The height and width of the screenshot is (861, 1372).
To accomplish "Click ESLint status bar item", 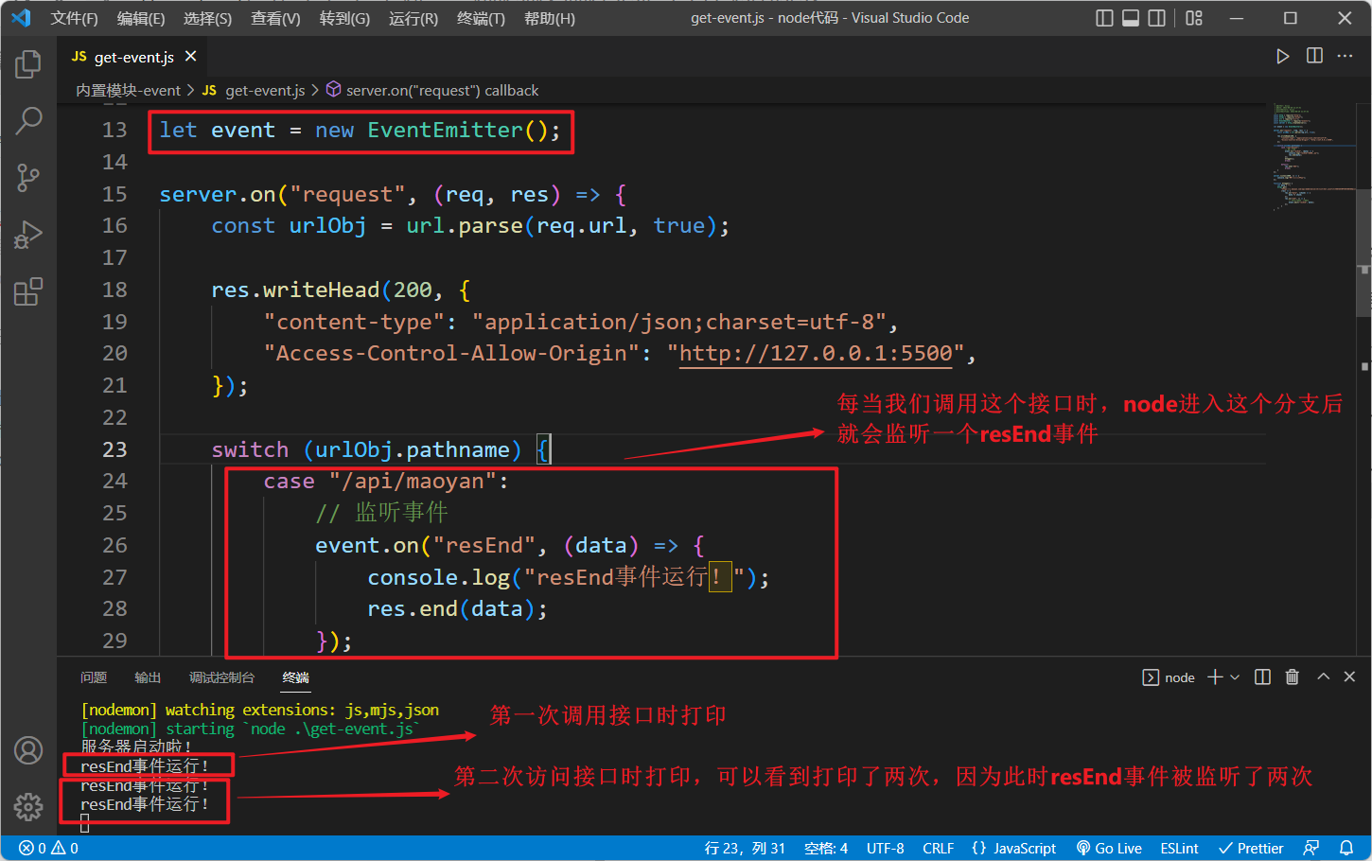I will tap(1179, 849).
